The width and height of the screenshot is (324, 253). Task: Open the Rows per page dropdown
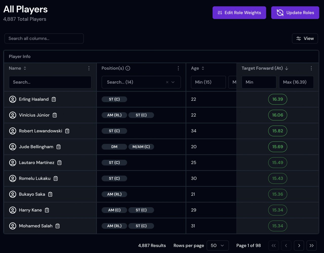pos(217,245)
